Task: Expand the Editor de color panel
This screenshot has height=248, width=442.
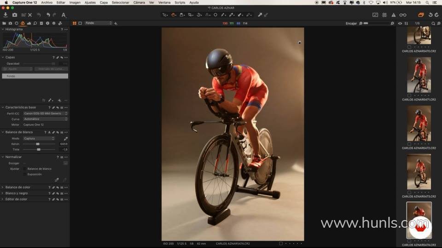Action: (3, 199)
